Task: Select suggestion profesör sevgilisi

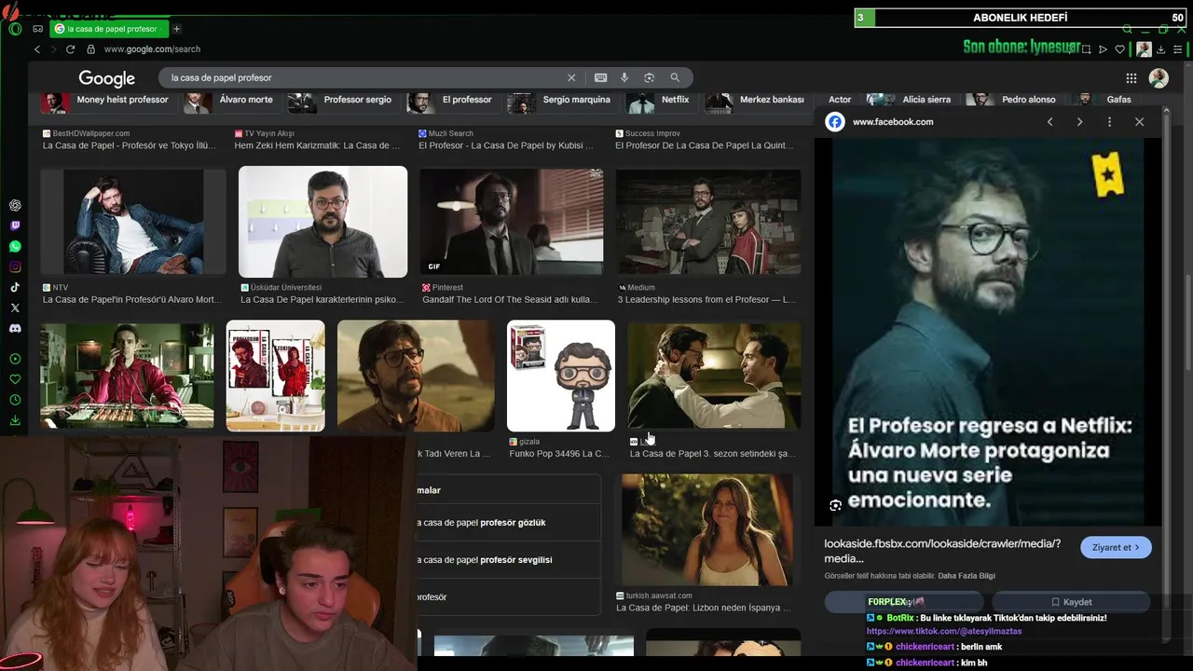Action: (508, 560)
